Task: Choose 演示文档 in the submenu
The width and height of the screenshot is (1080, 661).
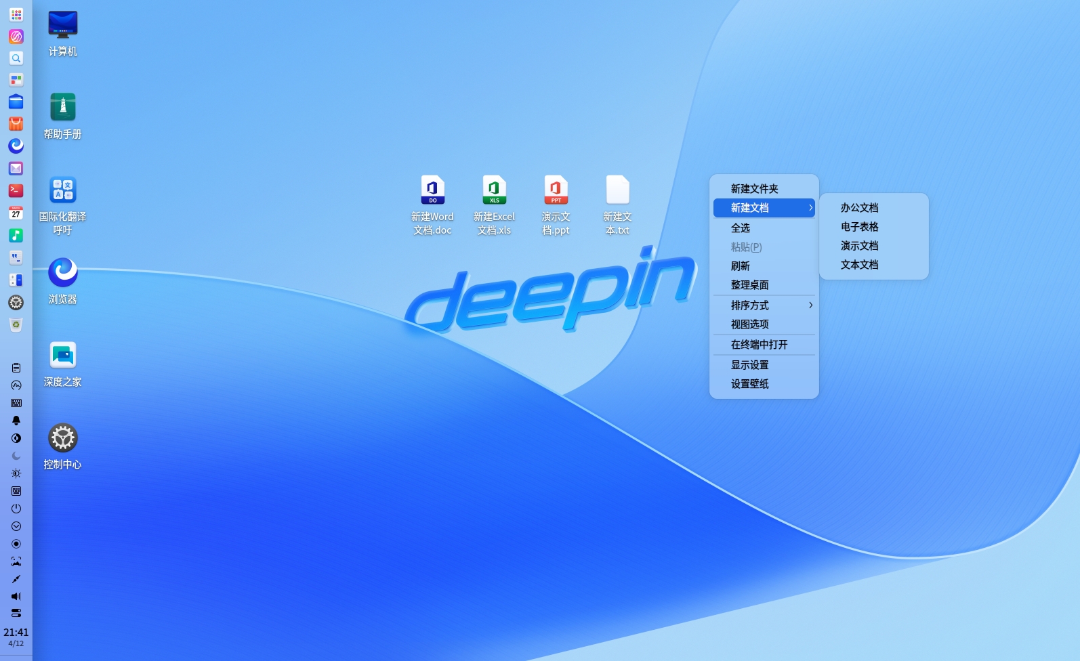Action: 874,246
